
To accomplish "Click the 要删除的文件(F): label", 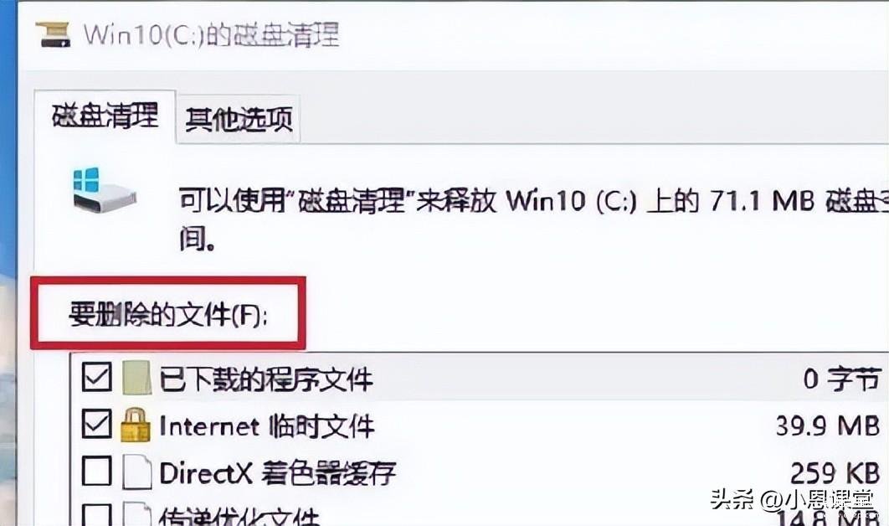I will (x=167, y=314).
